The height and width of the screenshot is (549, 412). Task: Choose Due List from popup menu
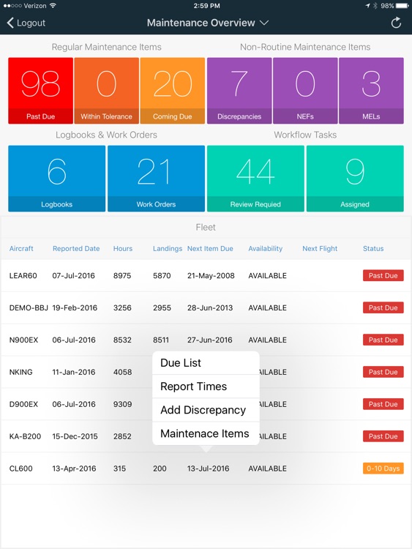pyautogui.click(x=206, y=363)
